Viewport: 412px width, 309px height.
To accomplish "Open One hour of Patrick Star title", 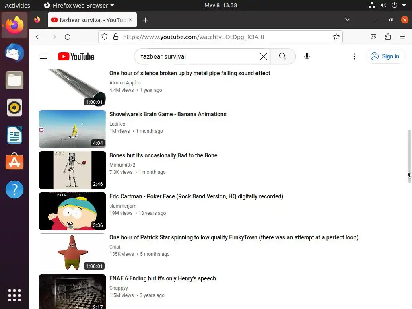I will pos(234,237).
